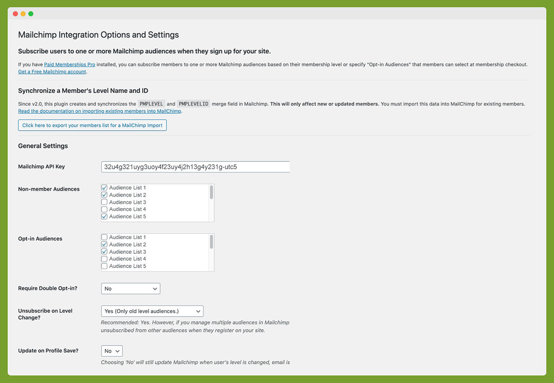Screen dimensions: 554x383
Task: Click the Update on Profile Save? label
Action: [x=48, y=351]
